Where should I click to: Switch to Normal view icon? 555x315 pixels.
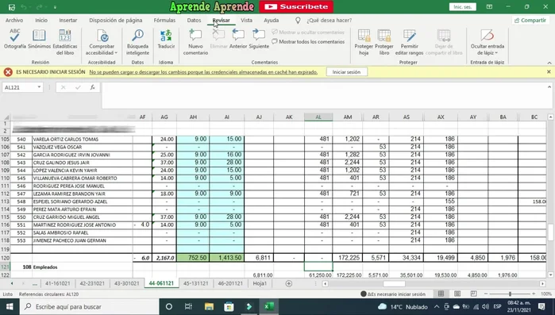441,294
